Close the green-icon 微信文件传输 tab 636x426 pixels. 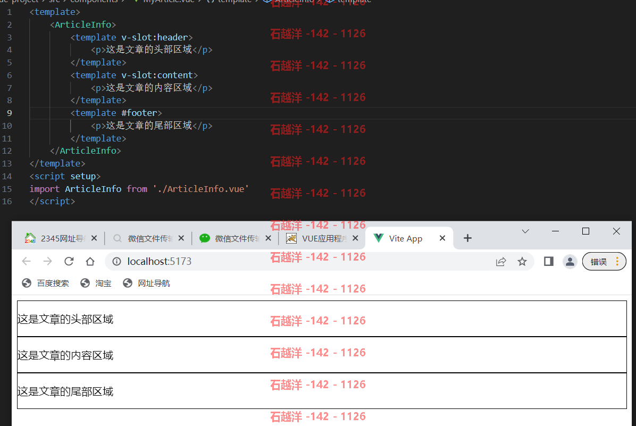(268, 238)
